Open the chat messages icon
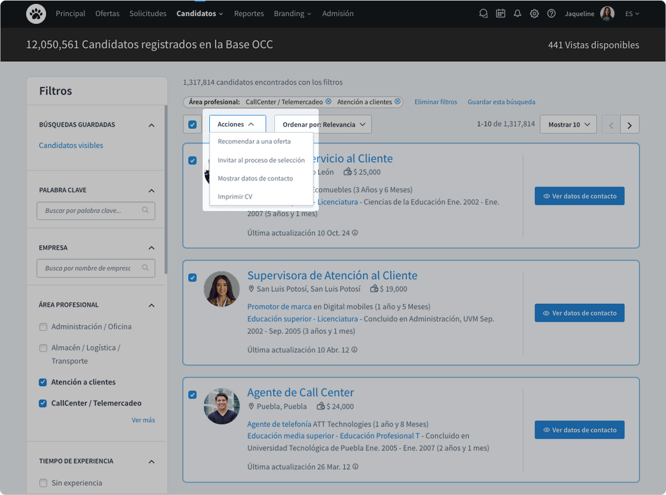Viewport: 666px width, 495px height. (484, 14)
